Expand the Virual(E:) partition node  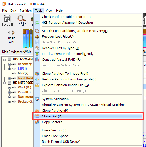point(9,92)
